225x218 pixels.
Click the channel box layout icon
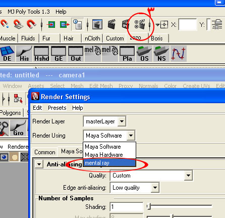pyautogui.click(x=217, y=24)
